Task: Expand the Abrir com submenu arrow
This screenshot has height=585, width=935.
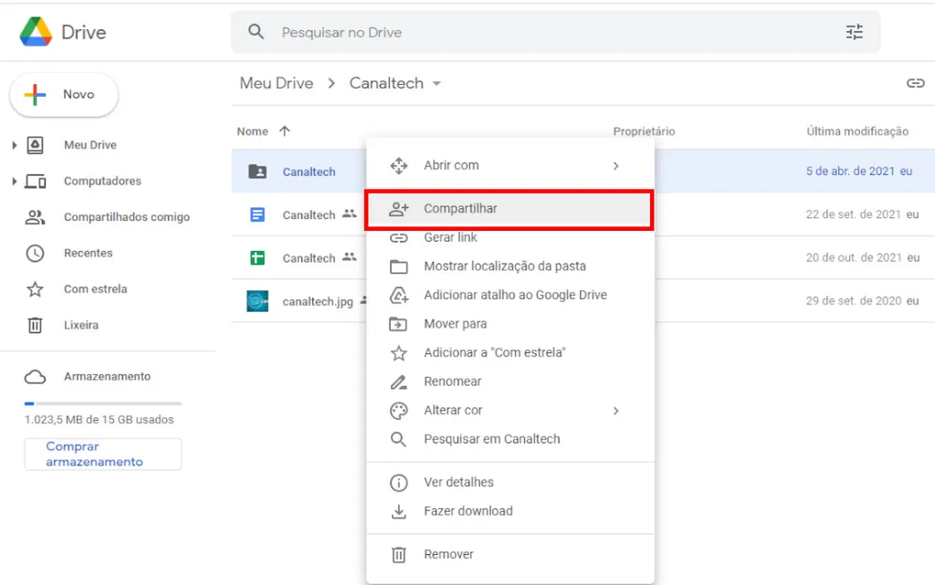Action: [x=616, y=165]
